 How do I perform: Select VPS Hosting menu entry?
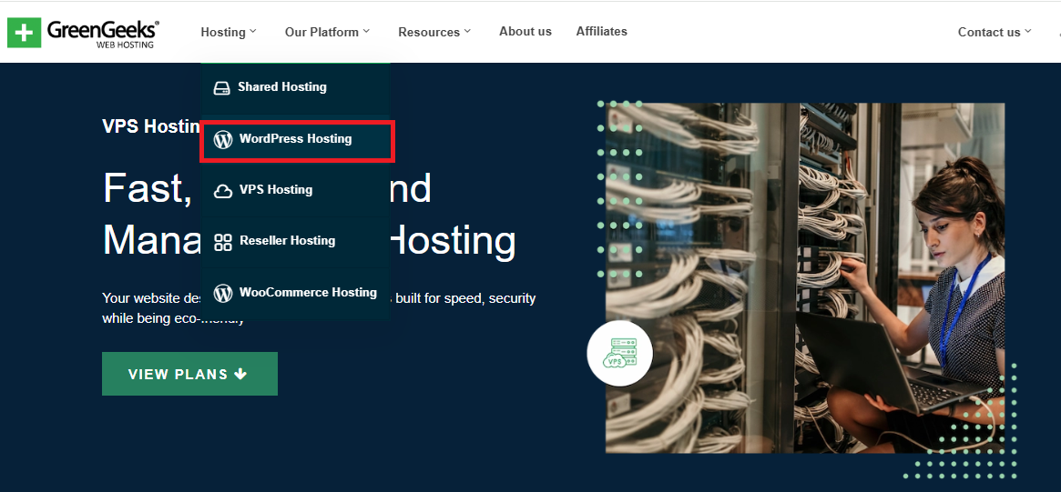tap(296, 191)
